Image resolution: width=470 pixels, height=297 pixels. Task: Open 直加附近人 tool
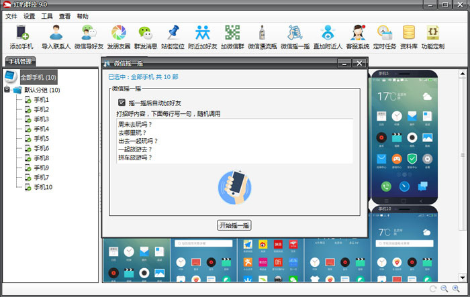click(x=328, y=37)
